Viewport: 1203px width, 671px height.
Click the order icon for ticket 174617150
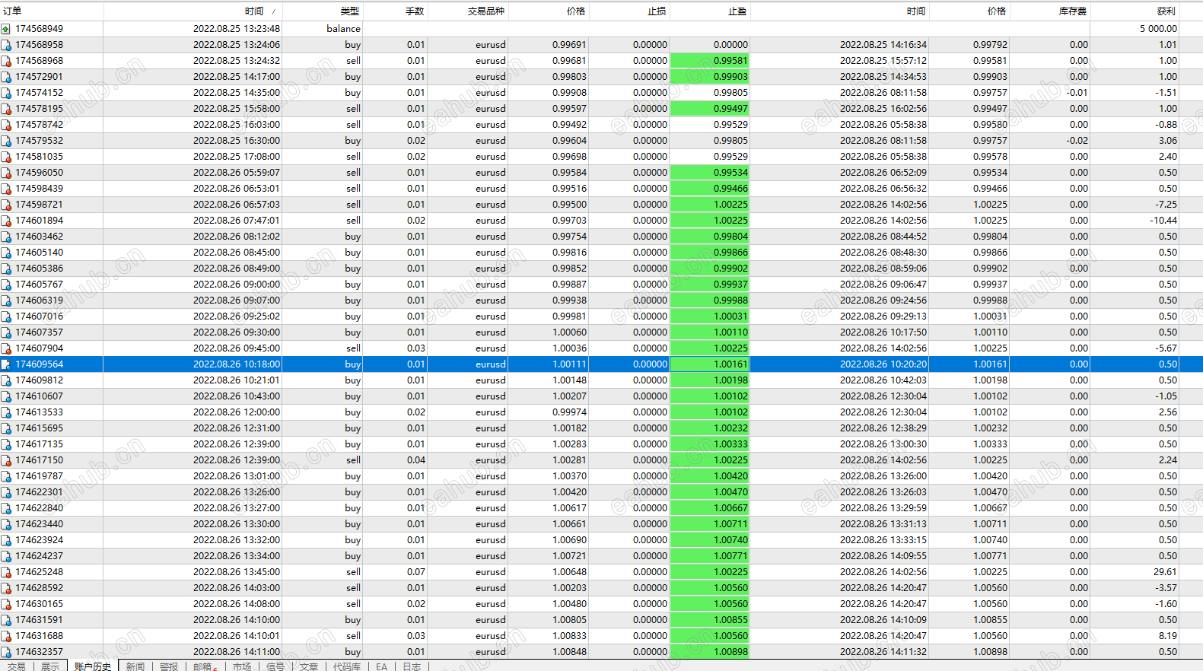[5, 460]
